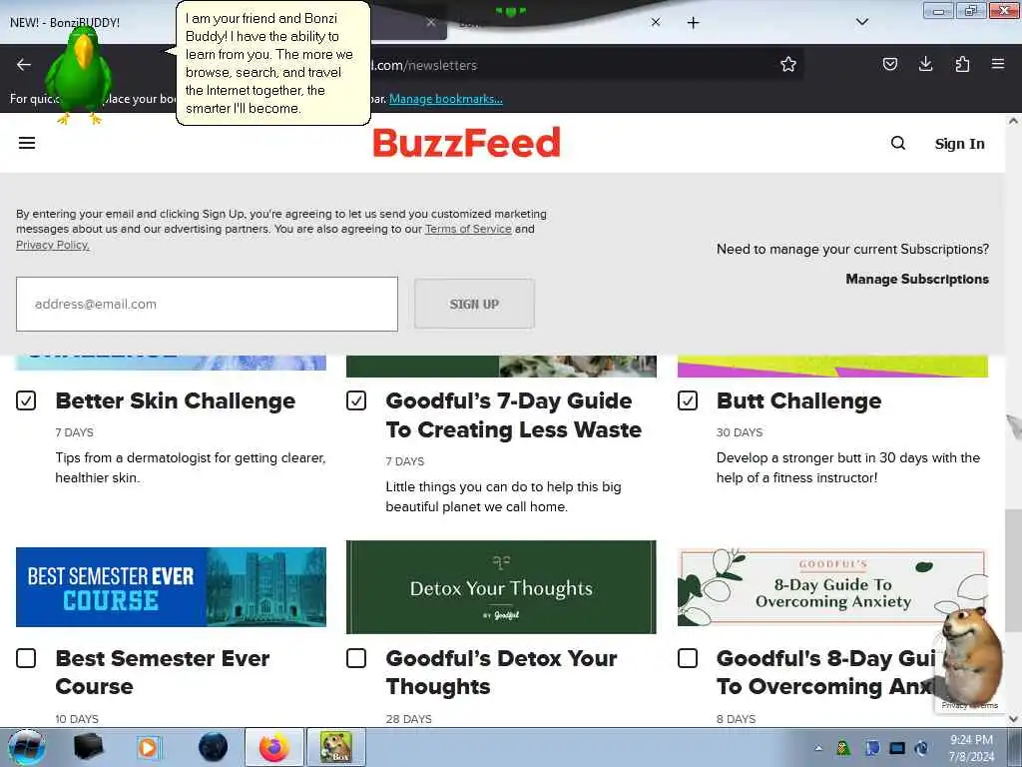Screen dimensions: 1022x767
Task: Click the 8-Day Guide To Overcoming Anxiety banner
Action: pyautogui.click(x=832, y=587)
